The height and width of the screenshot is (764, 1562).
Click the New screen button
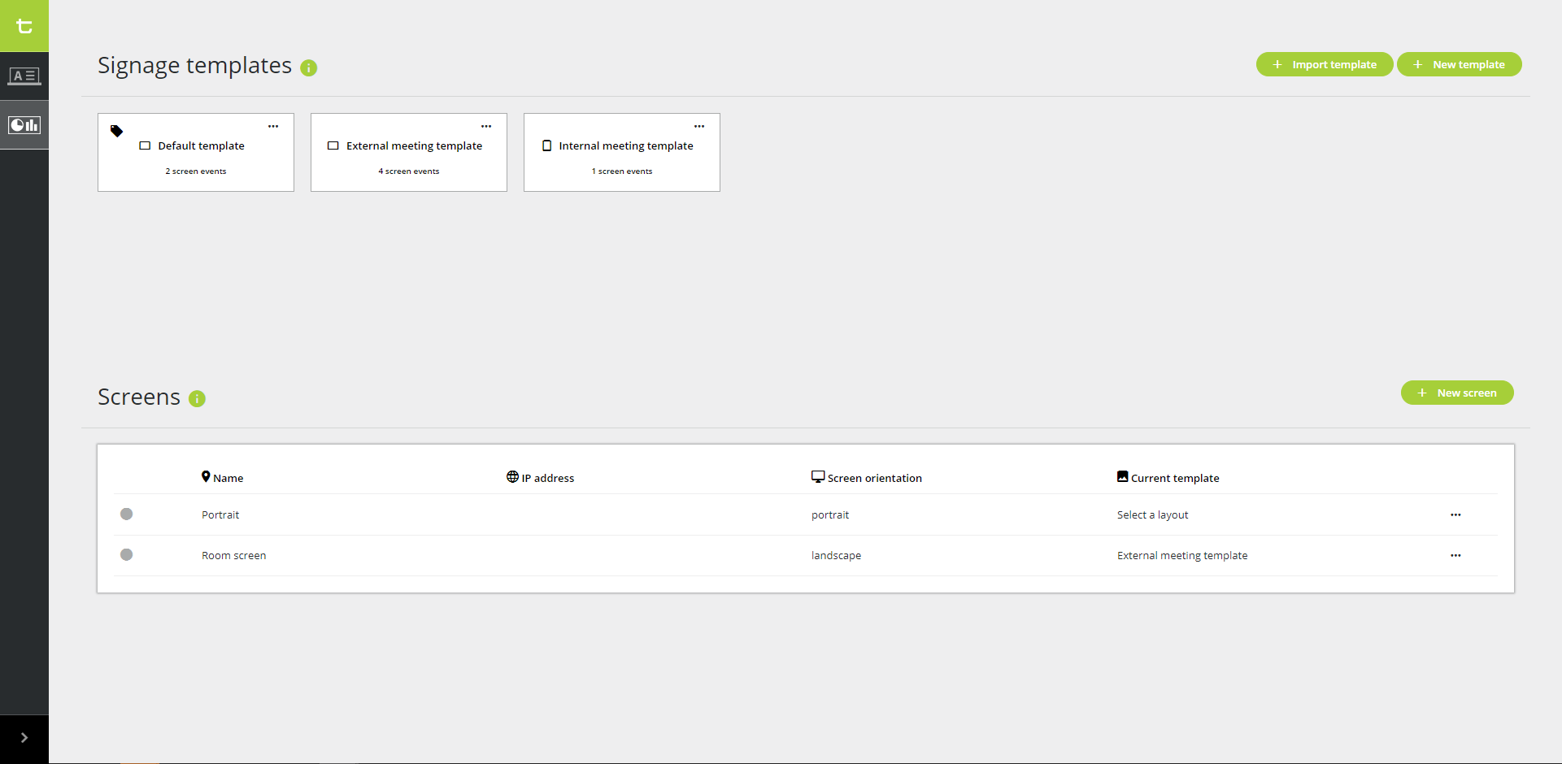[1456, 393]
